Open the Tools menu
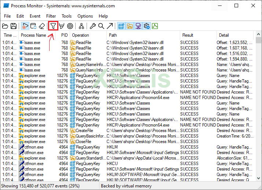Screen dimensions: 262x190 coord(66,16)
